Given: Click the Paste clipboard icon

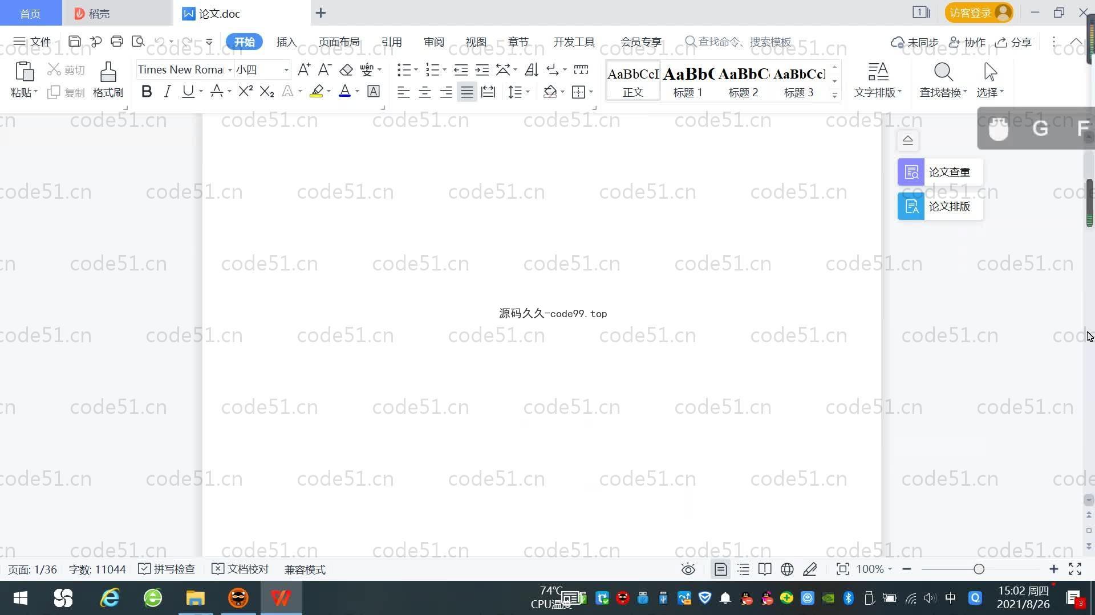Looking at the screenshot, I should 24,72.
